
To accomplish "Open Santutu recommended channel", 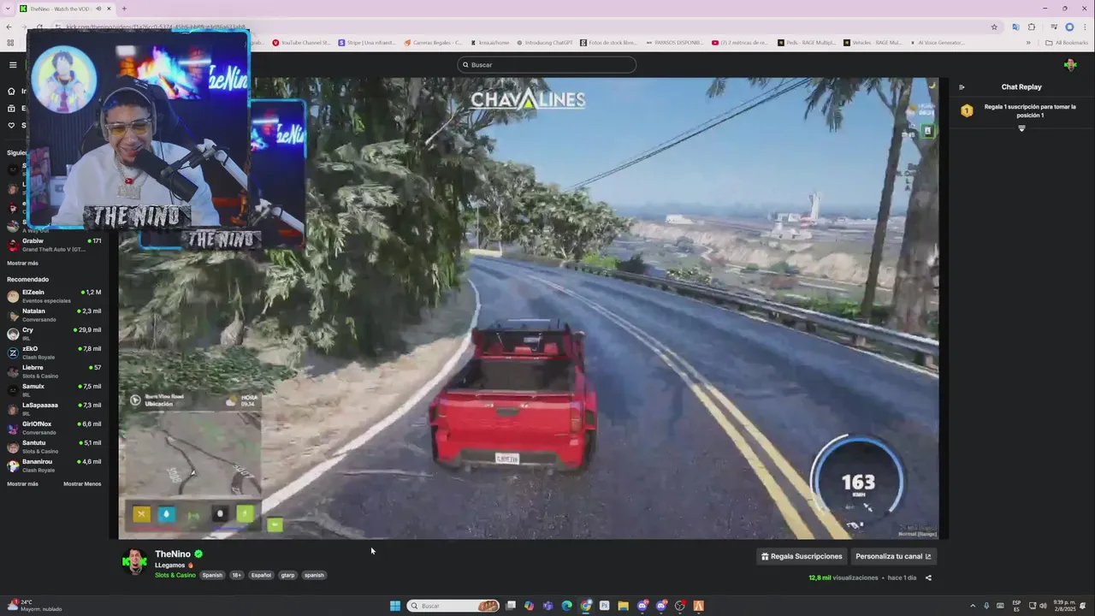I will [x=54, y=447].
